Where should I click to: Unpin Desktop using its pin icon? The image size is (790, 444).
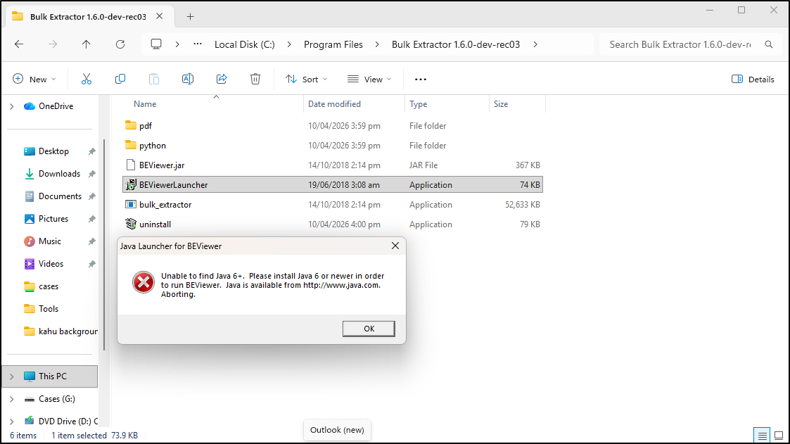(x=91, y=151)
